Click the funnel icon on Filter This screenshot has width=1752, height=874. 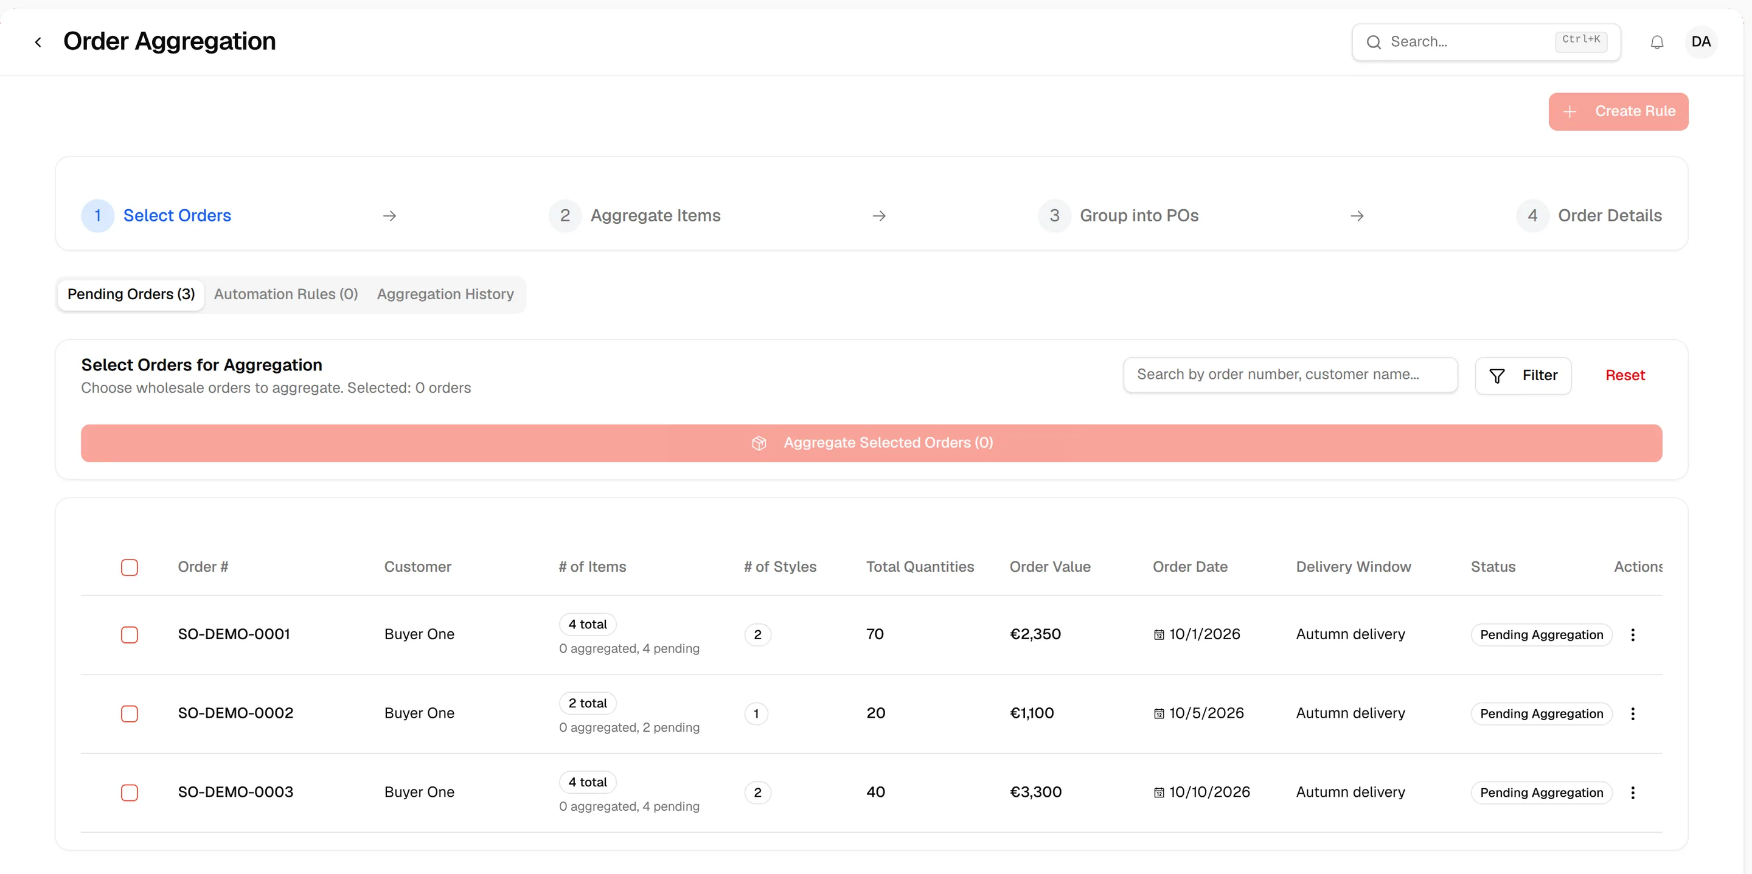click(x=1496, y=375)
